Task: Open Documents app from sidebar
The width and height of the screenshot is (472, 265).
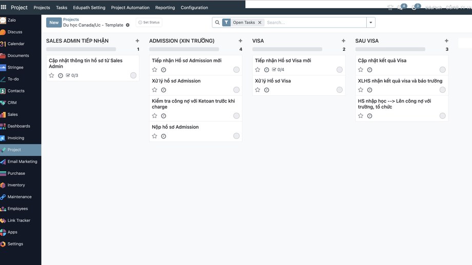Action: pyautogui.click(x=21, y=56)
